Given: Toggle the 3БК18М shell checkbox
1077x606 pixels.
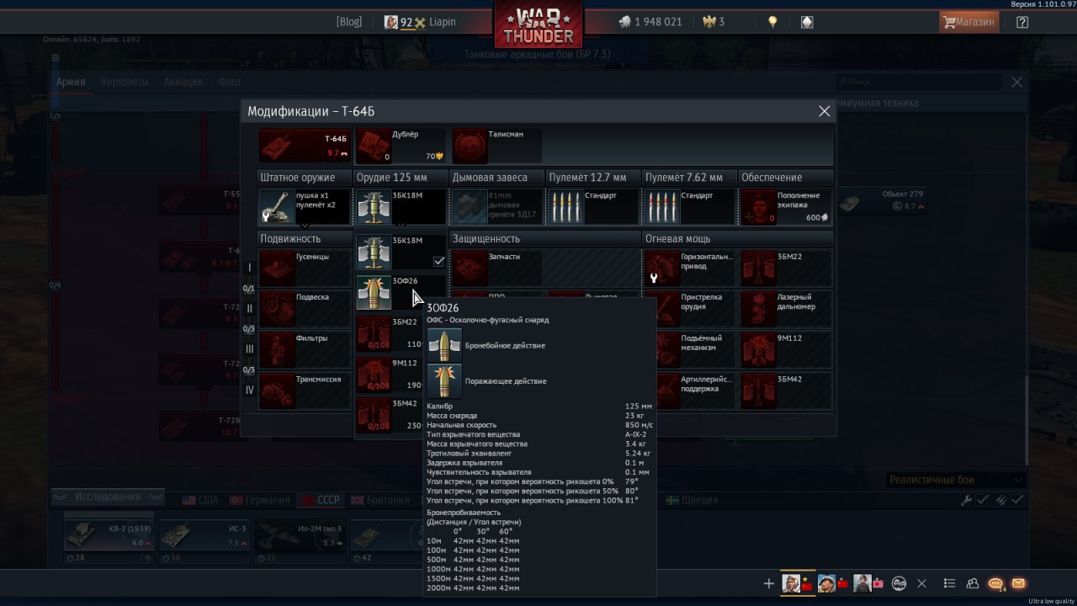Looking at the screenshot, I should pos(438,261).
